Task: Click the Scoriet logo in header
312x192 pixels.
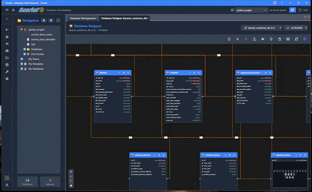Action: [31, 10]
